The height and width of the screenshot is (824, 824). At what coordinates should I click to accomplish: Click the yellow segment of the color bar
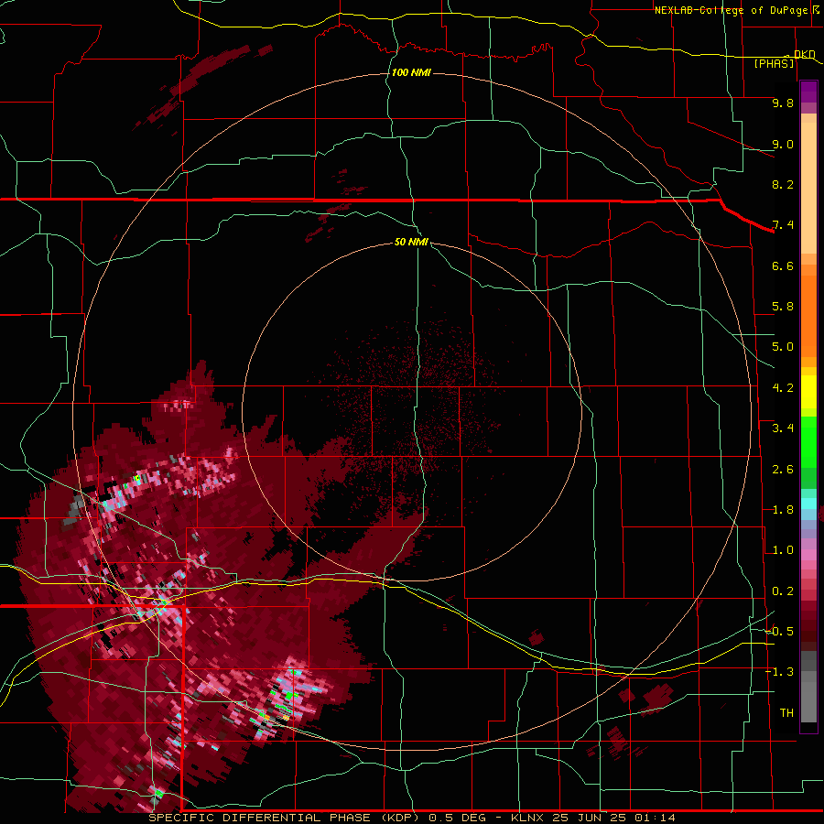tap(808, 392)
